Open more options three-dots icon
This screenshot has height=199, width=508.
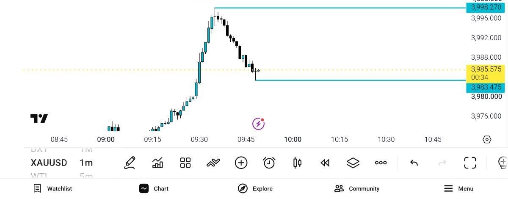381,163
